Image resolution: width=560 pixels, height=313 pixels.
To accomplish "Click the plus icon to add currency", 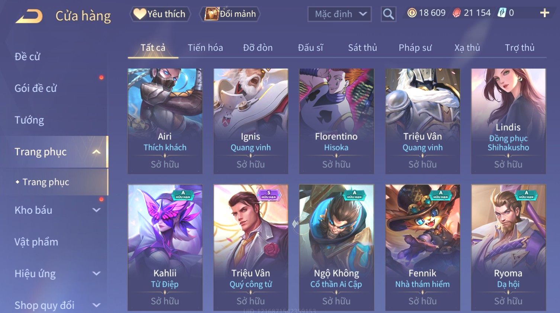I will (544, 13).
